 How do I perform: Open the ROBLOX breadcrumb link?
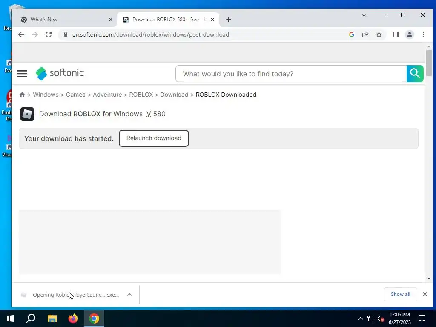pos(141,95)
